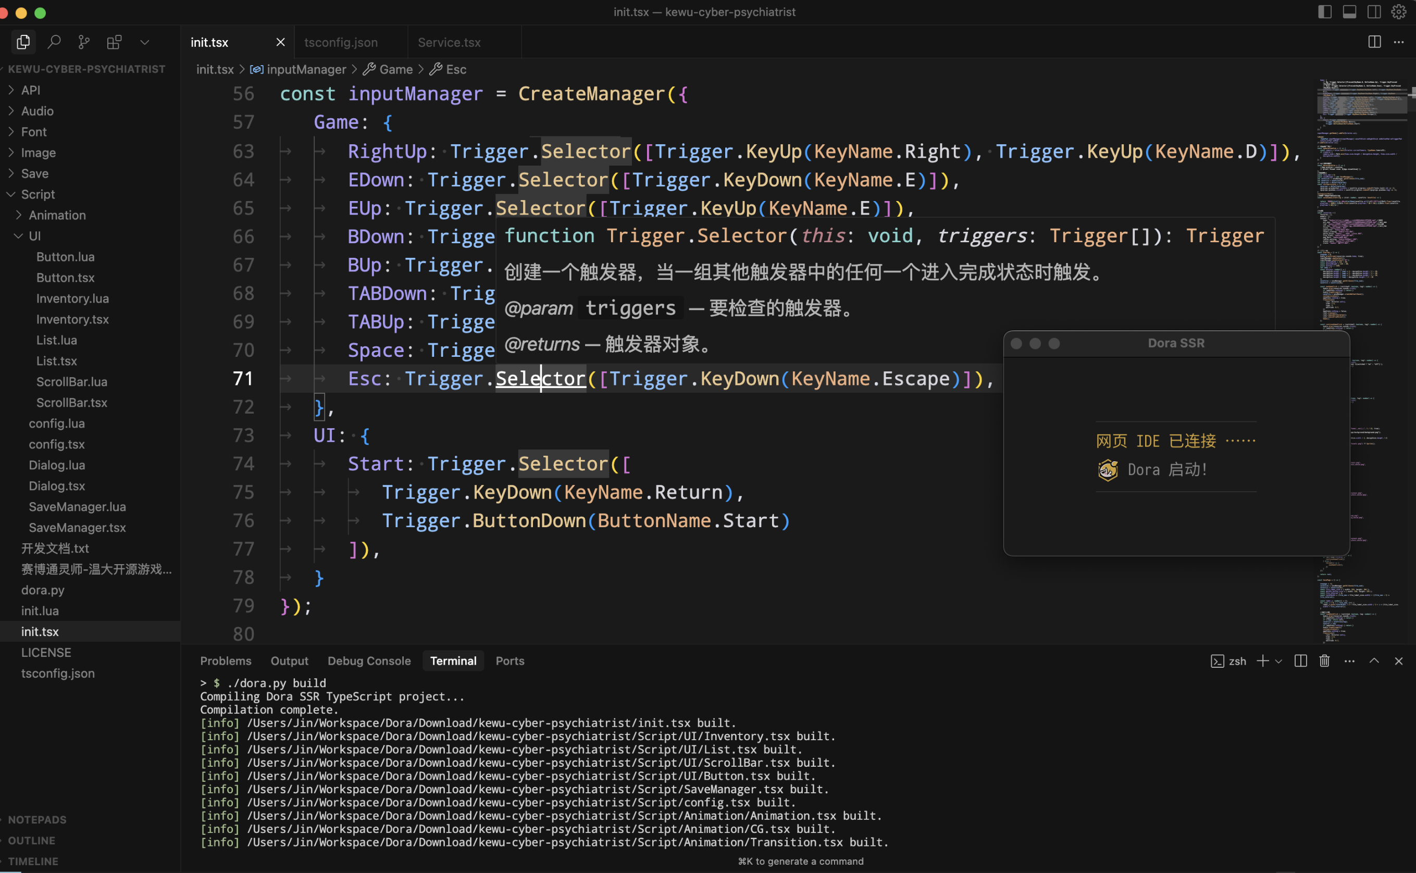
Task: Kill the terminal with the trash icon
Action: click(x=1324, y=660)
